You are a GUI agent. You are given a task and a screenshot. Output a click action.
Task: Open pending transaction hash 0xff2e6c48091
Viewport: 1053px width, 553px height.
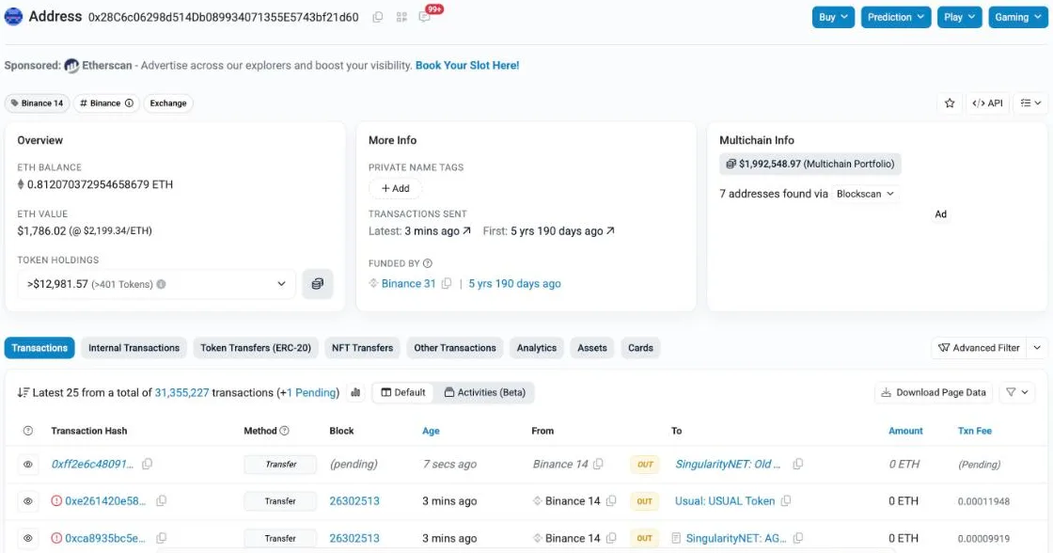(92, 464)
